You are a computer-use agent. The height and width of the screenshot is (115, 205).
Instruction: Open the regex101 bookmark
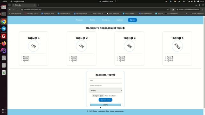(x=48, y=13)
